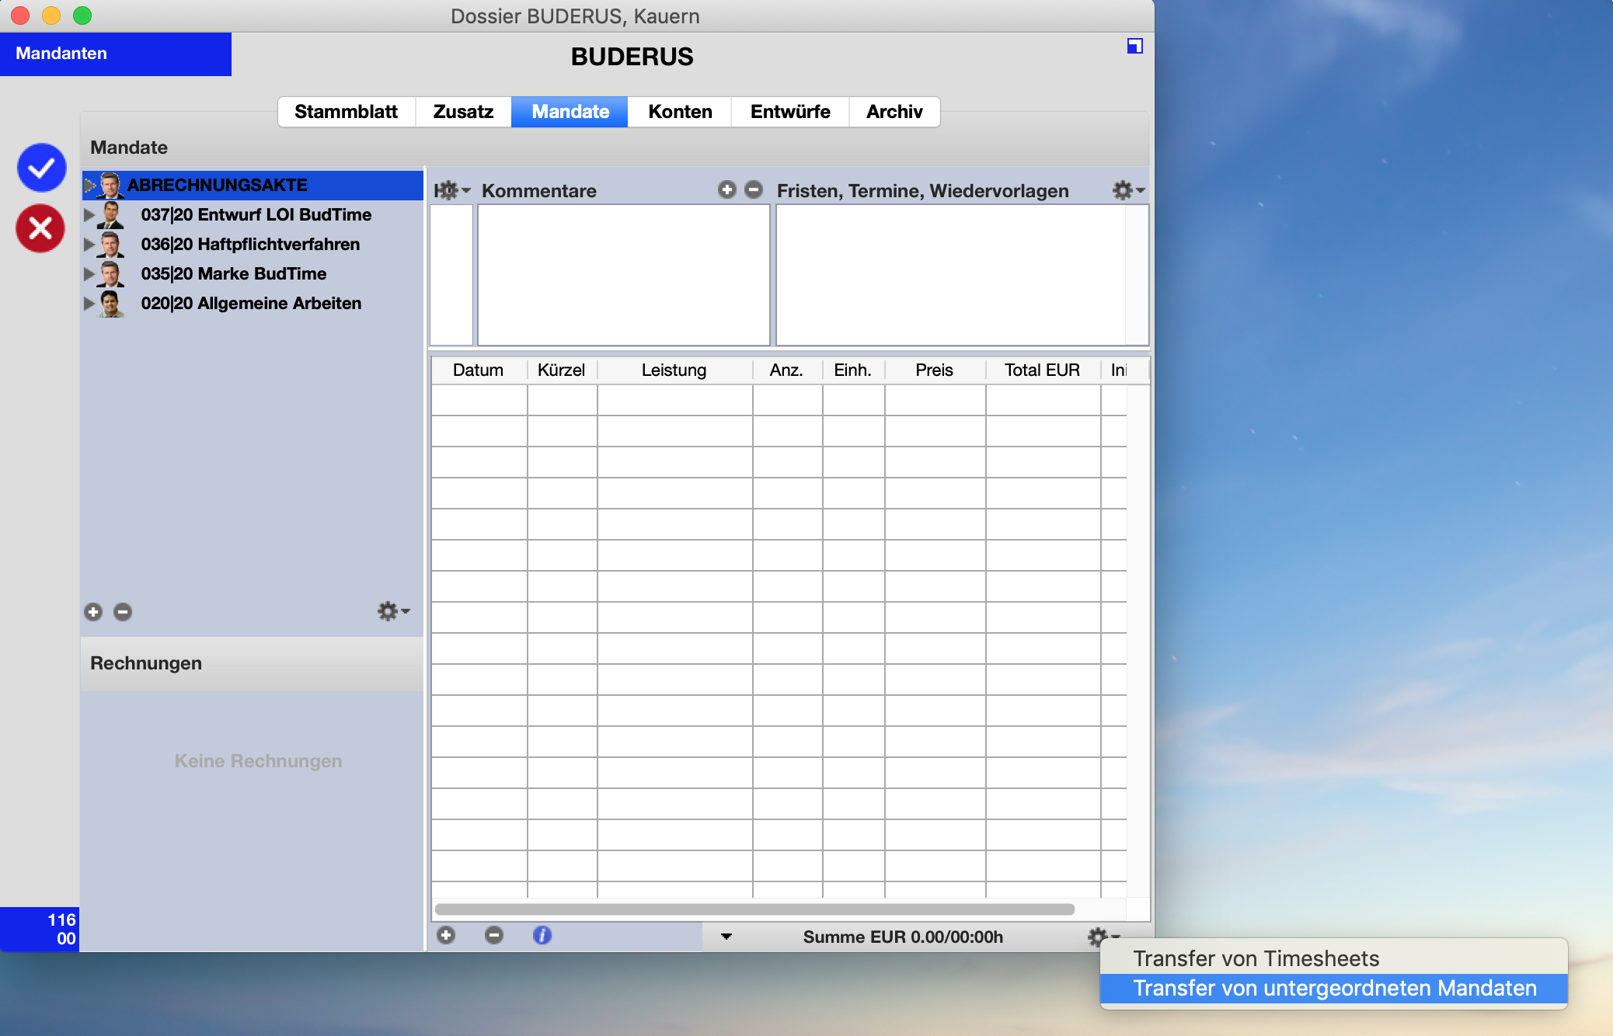Confirm with the blue checkmark button
1613x1036 pixels.
(x=41, y=167)
